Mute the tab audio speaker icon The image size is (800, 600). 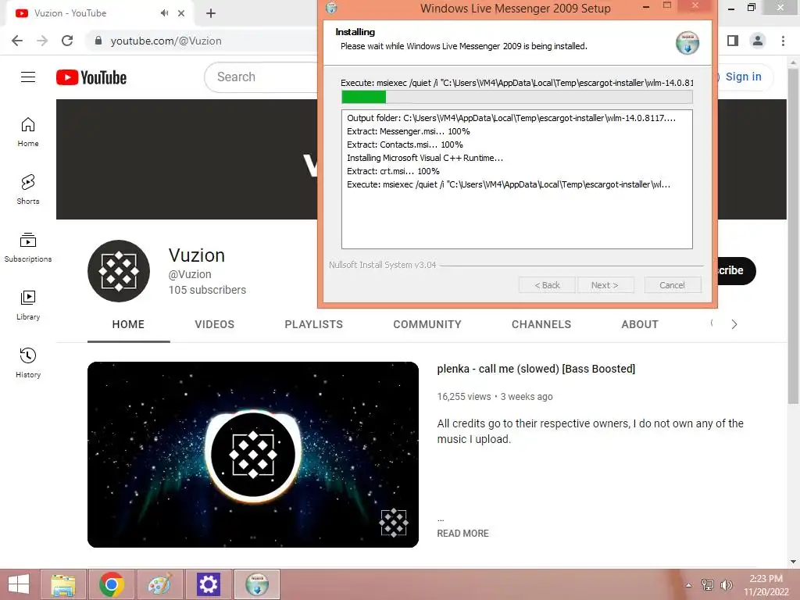click(x=164, y=13)
